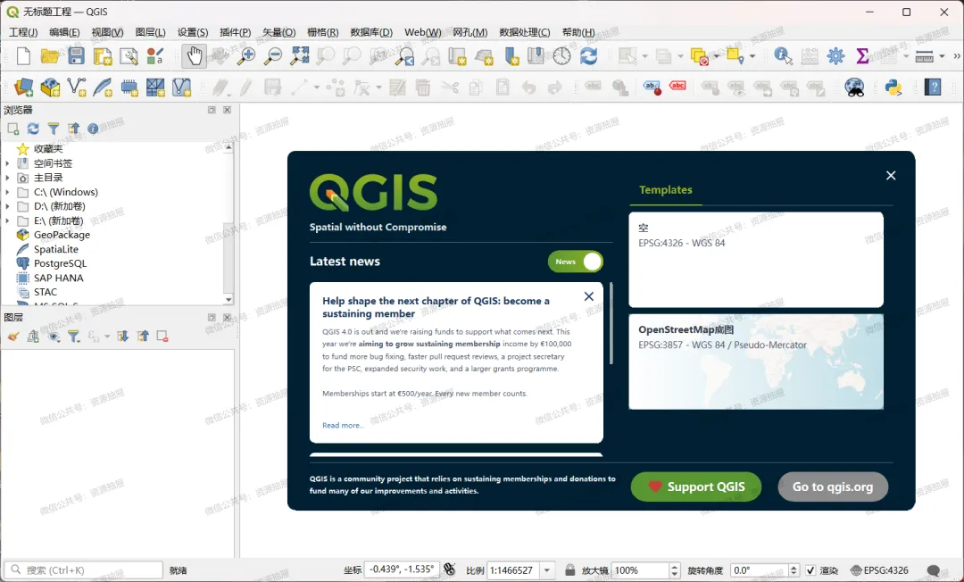Follow the Read more link
The image size is (964, 582).
[x=343, y=425]
